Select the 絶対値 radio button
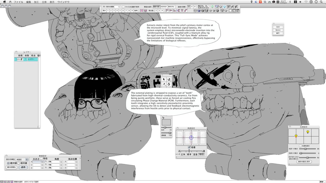The height and width of the screenshot is (183, 326). 8,163
